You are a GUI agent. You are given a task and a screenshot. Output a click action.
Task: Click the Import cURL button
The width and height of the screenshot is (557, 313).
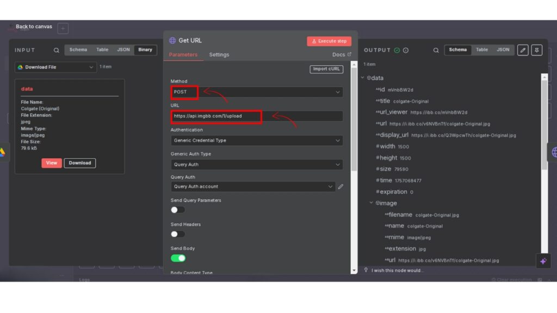(x=326, y=69)
